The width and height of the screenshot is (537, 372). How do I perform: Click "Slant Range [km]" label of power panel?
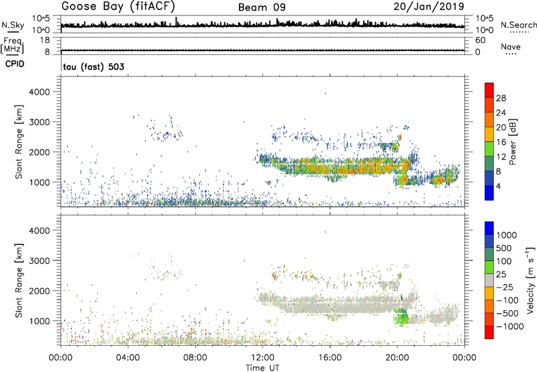point(19,142)
